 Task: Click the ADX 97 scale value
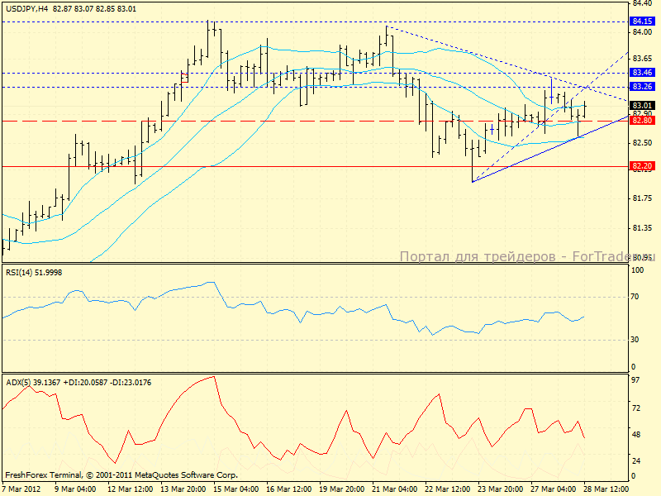[x=637, y=379]
